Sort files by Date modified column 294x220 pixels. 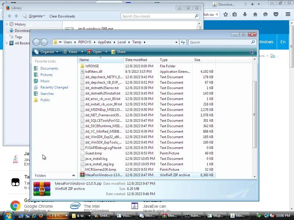pos(141,60)
